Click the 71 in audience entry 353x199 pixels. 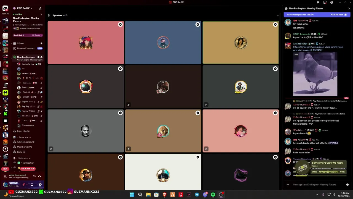coord(28,125)
